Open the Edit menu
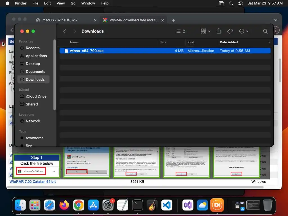 coord(47,3)
